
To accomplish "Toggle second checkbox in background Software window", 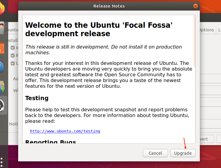I will coord(13,55).
